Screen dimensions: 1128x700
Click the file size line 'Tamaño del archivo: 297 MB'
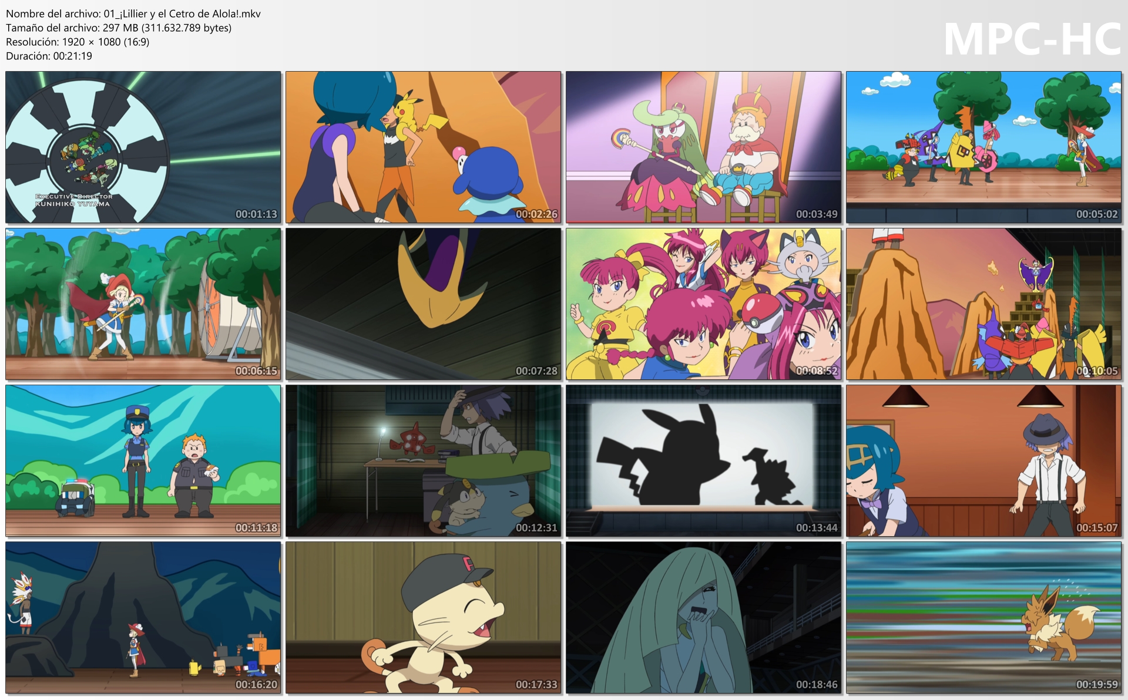[x=119, y=28]
